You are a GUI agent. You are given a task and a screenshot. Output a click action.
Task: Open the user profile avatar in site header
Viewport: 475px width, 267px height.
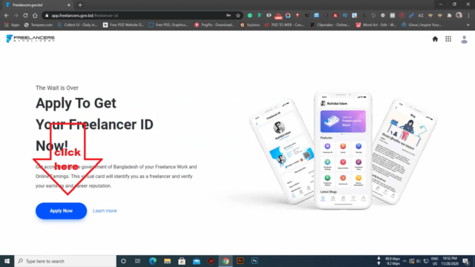pos(464,39)
